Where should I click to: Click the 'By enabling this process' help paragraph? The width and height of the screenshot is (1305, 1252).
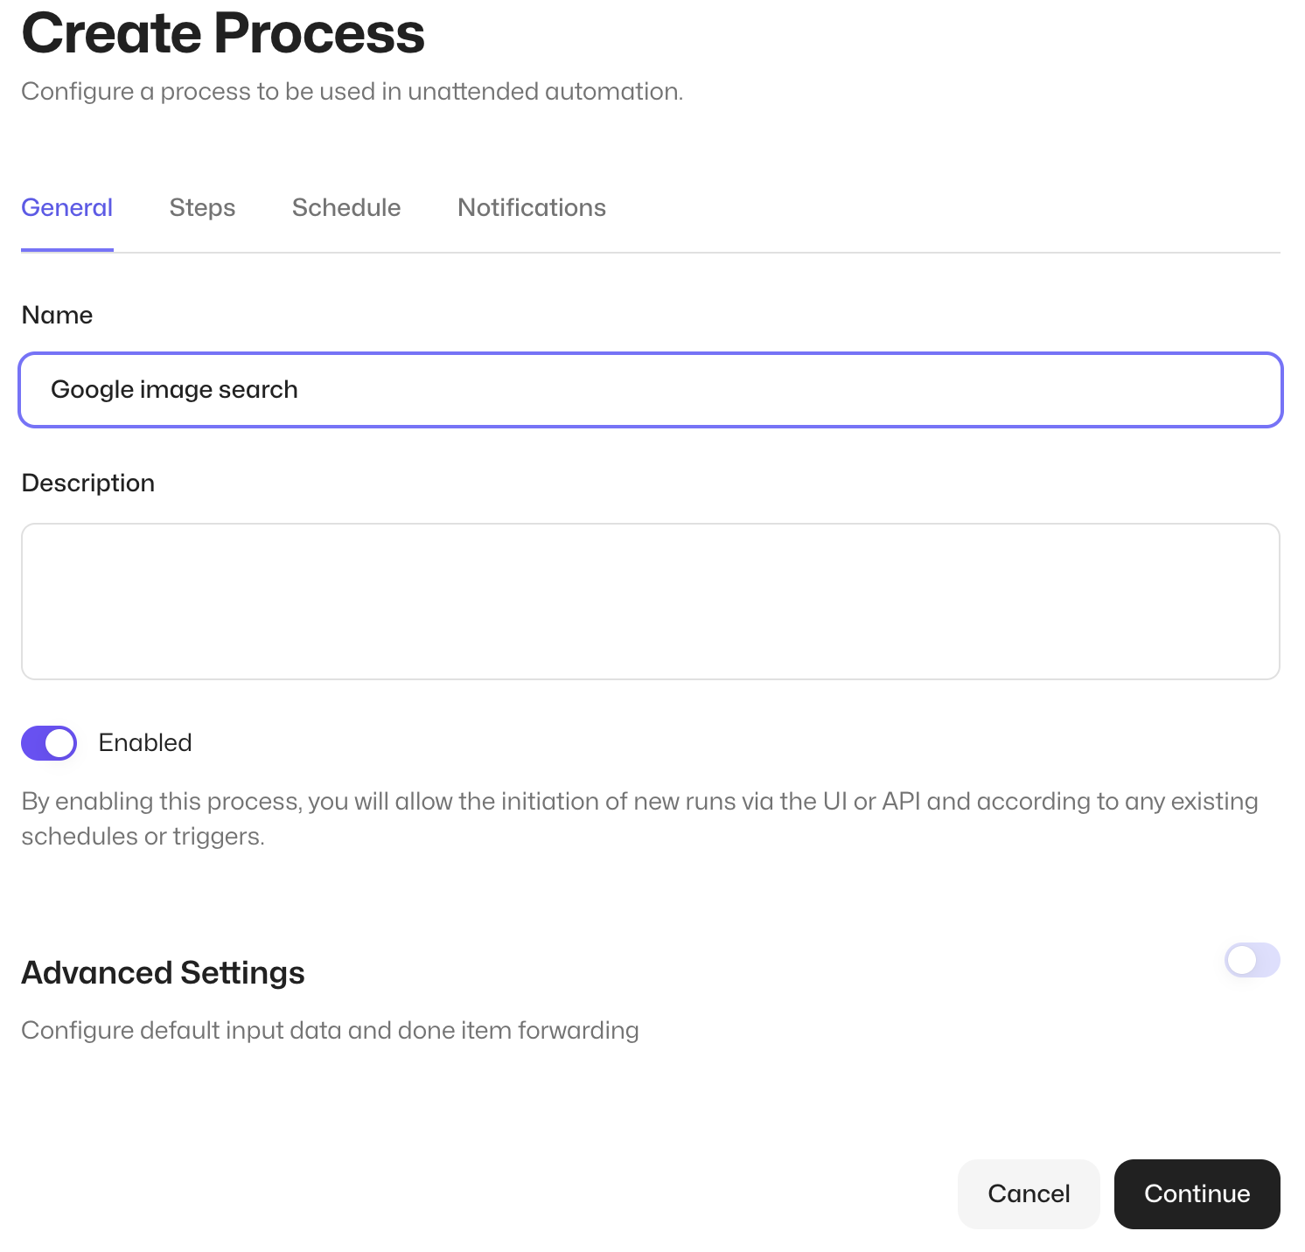point(639,819)
